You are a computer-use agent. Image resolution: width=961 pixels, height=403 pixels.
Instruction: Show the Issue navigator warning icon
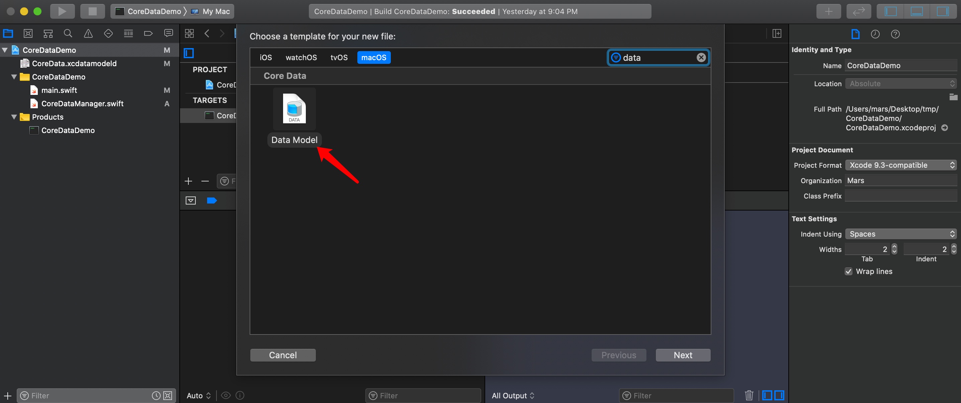click(x=88, y=33)
